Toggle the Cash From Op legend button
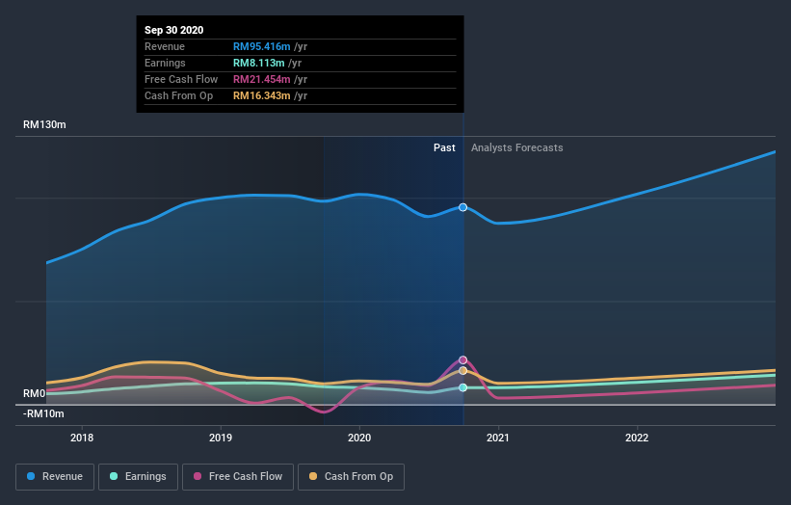This screenshot has height=505, width=791. pos(351,477)
